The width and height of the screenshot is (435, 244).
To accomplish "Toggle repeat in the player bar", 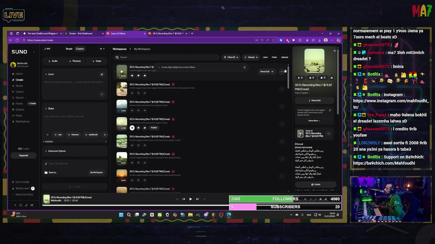I will (x=204, y=199).
